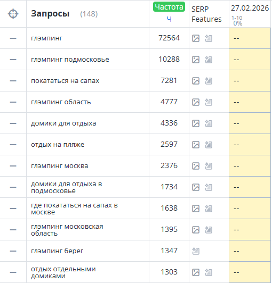Click frequency value 1303
The image size is (272, 283).
169,272
